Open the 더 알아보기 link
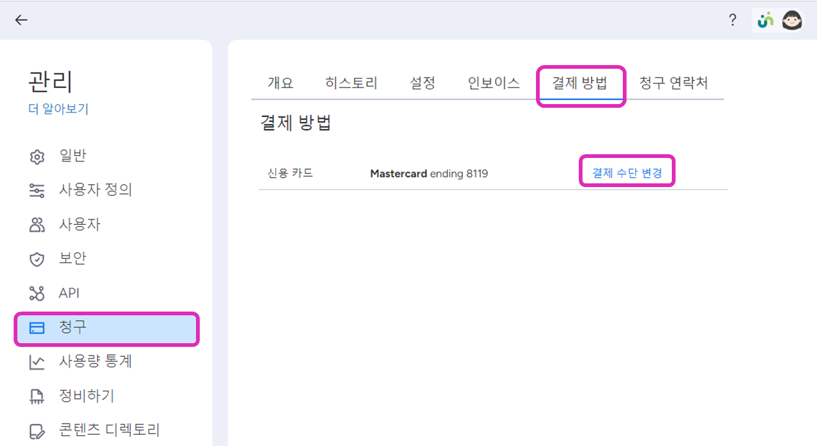Viewport: 817px width, 446px height. pyautogui.click(x=59, y=109)
